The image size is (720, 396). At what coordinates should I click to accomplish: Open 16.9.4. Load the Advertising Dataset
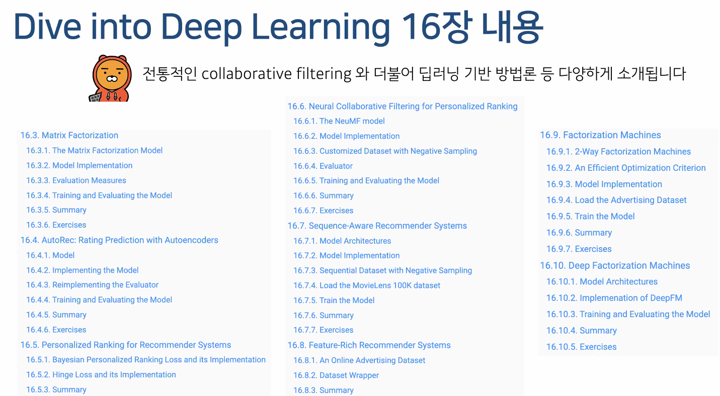click(616, 201)
